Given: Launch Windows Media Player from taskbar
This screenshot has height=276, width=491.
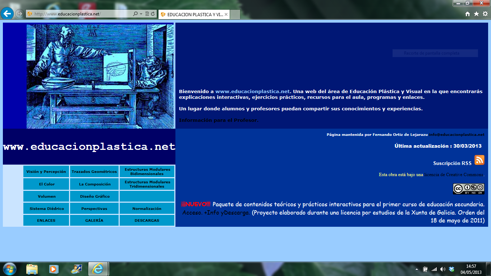Looking at the screenshot, I should pos(54,269).
